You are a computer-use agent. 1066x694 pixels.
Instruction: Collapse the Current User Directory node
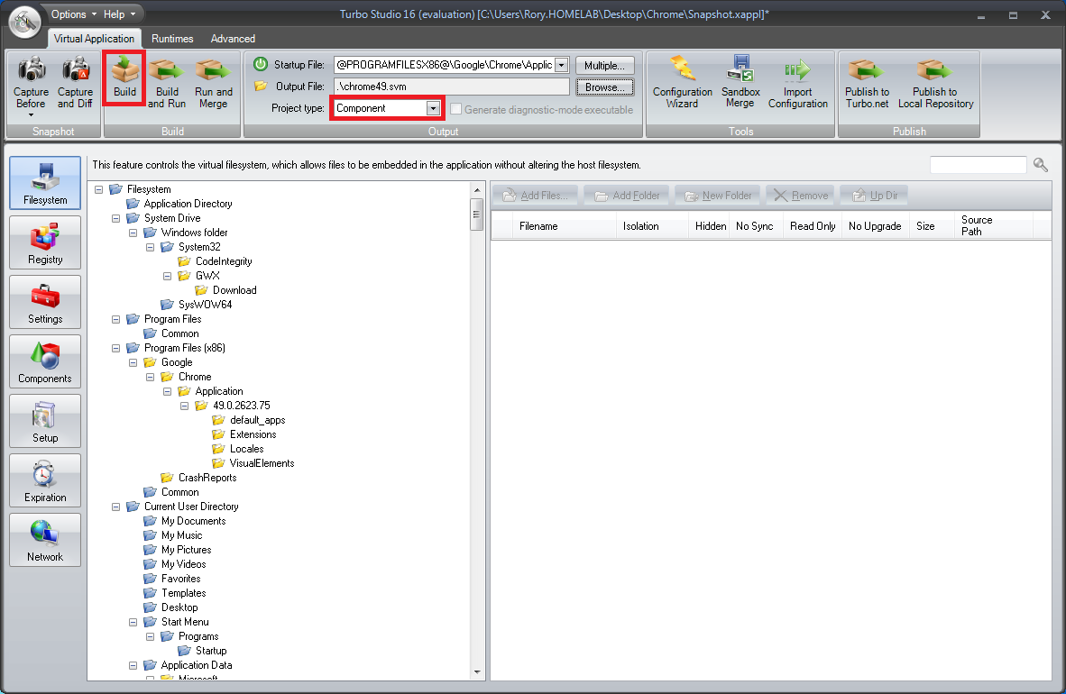click(115, 507)
